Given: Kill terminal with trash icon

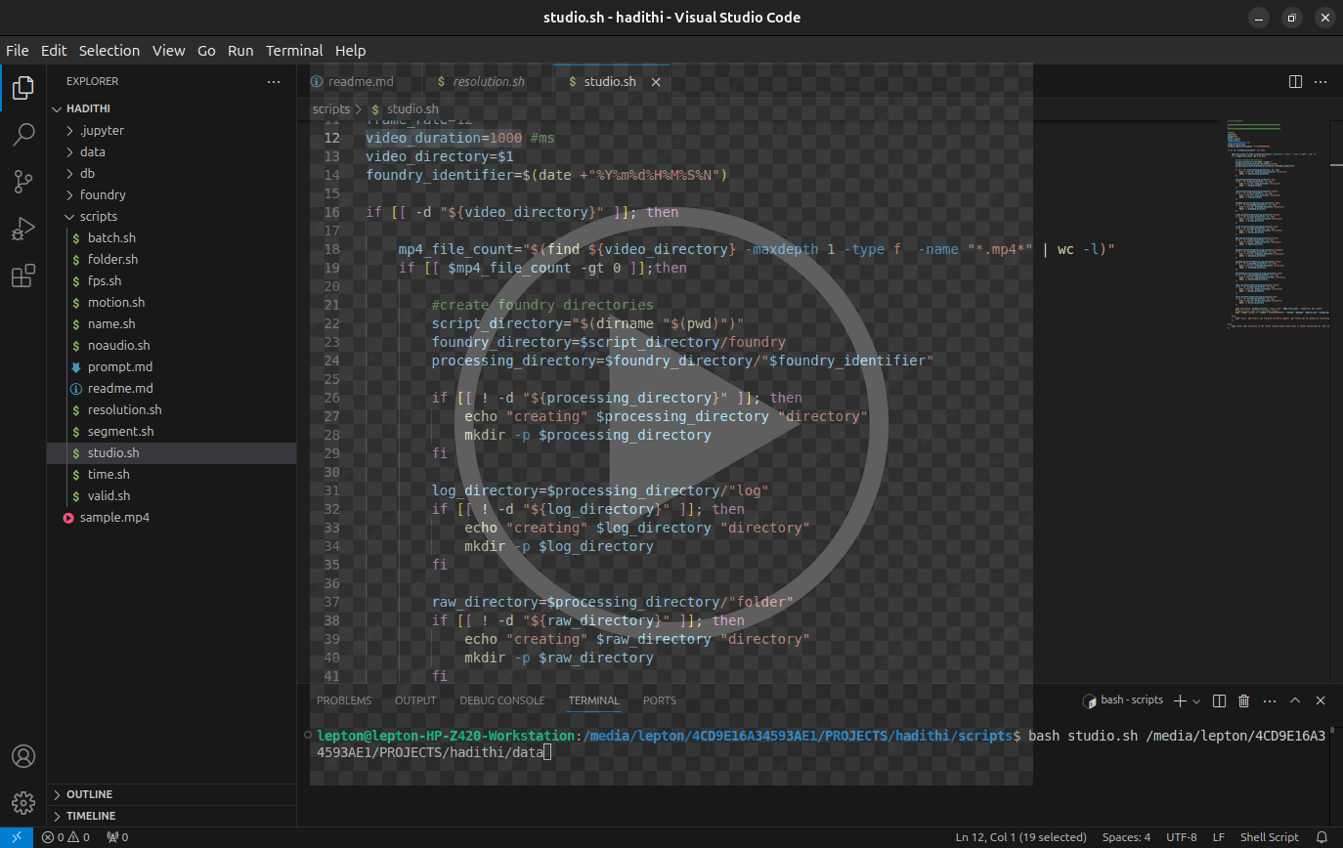Looking at the screenshot, I should [x=1243, y=700].
